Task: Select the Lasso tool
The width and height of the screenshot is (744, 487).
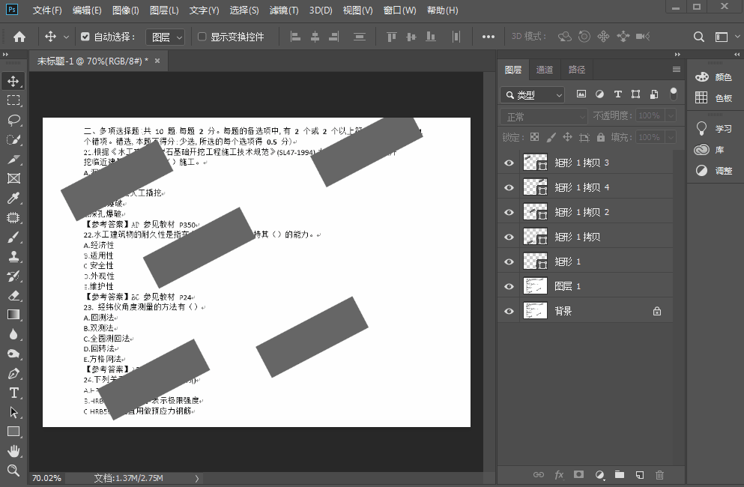Action: (x=13, y=120)
